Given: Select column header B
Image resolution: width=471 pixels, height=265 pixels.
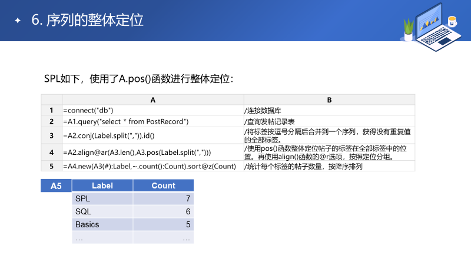Looking at the screenshot, I should pyautogui.click(x=329, y=100).
